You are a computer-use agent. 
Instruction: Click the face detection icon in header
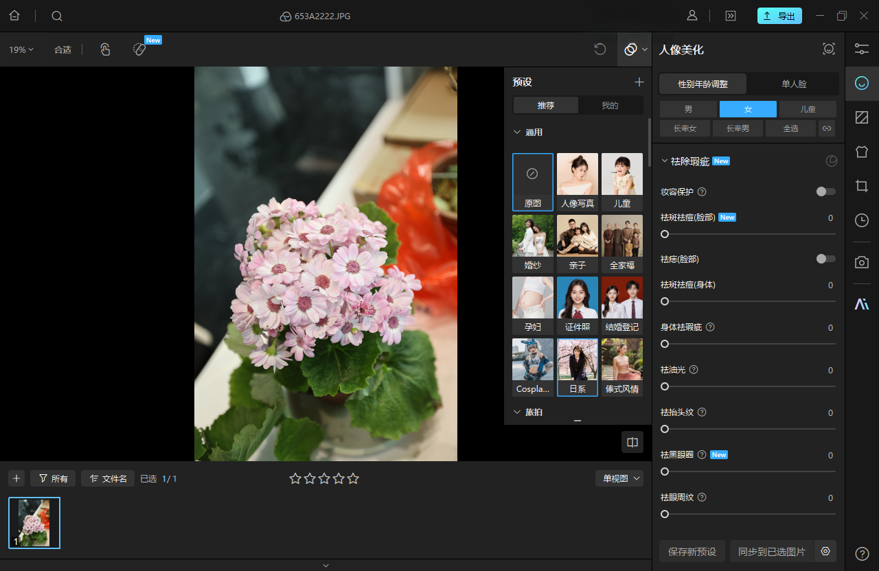click(x=829, y=49)
